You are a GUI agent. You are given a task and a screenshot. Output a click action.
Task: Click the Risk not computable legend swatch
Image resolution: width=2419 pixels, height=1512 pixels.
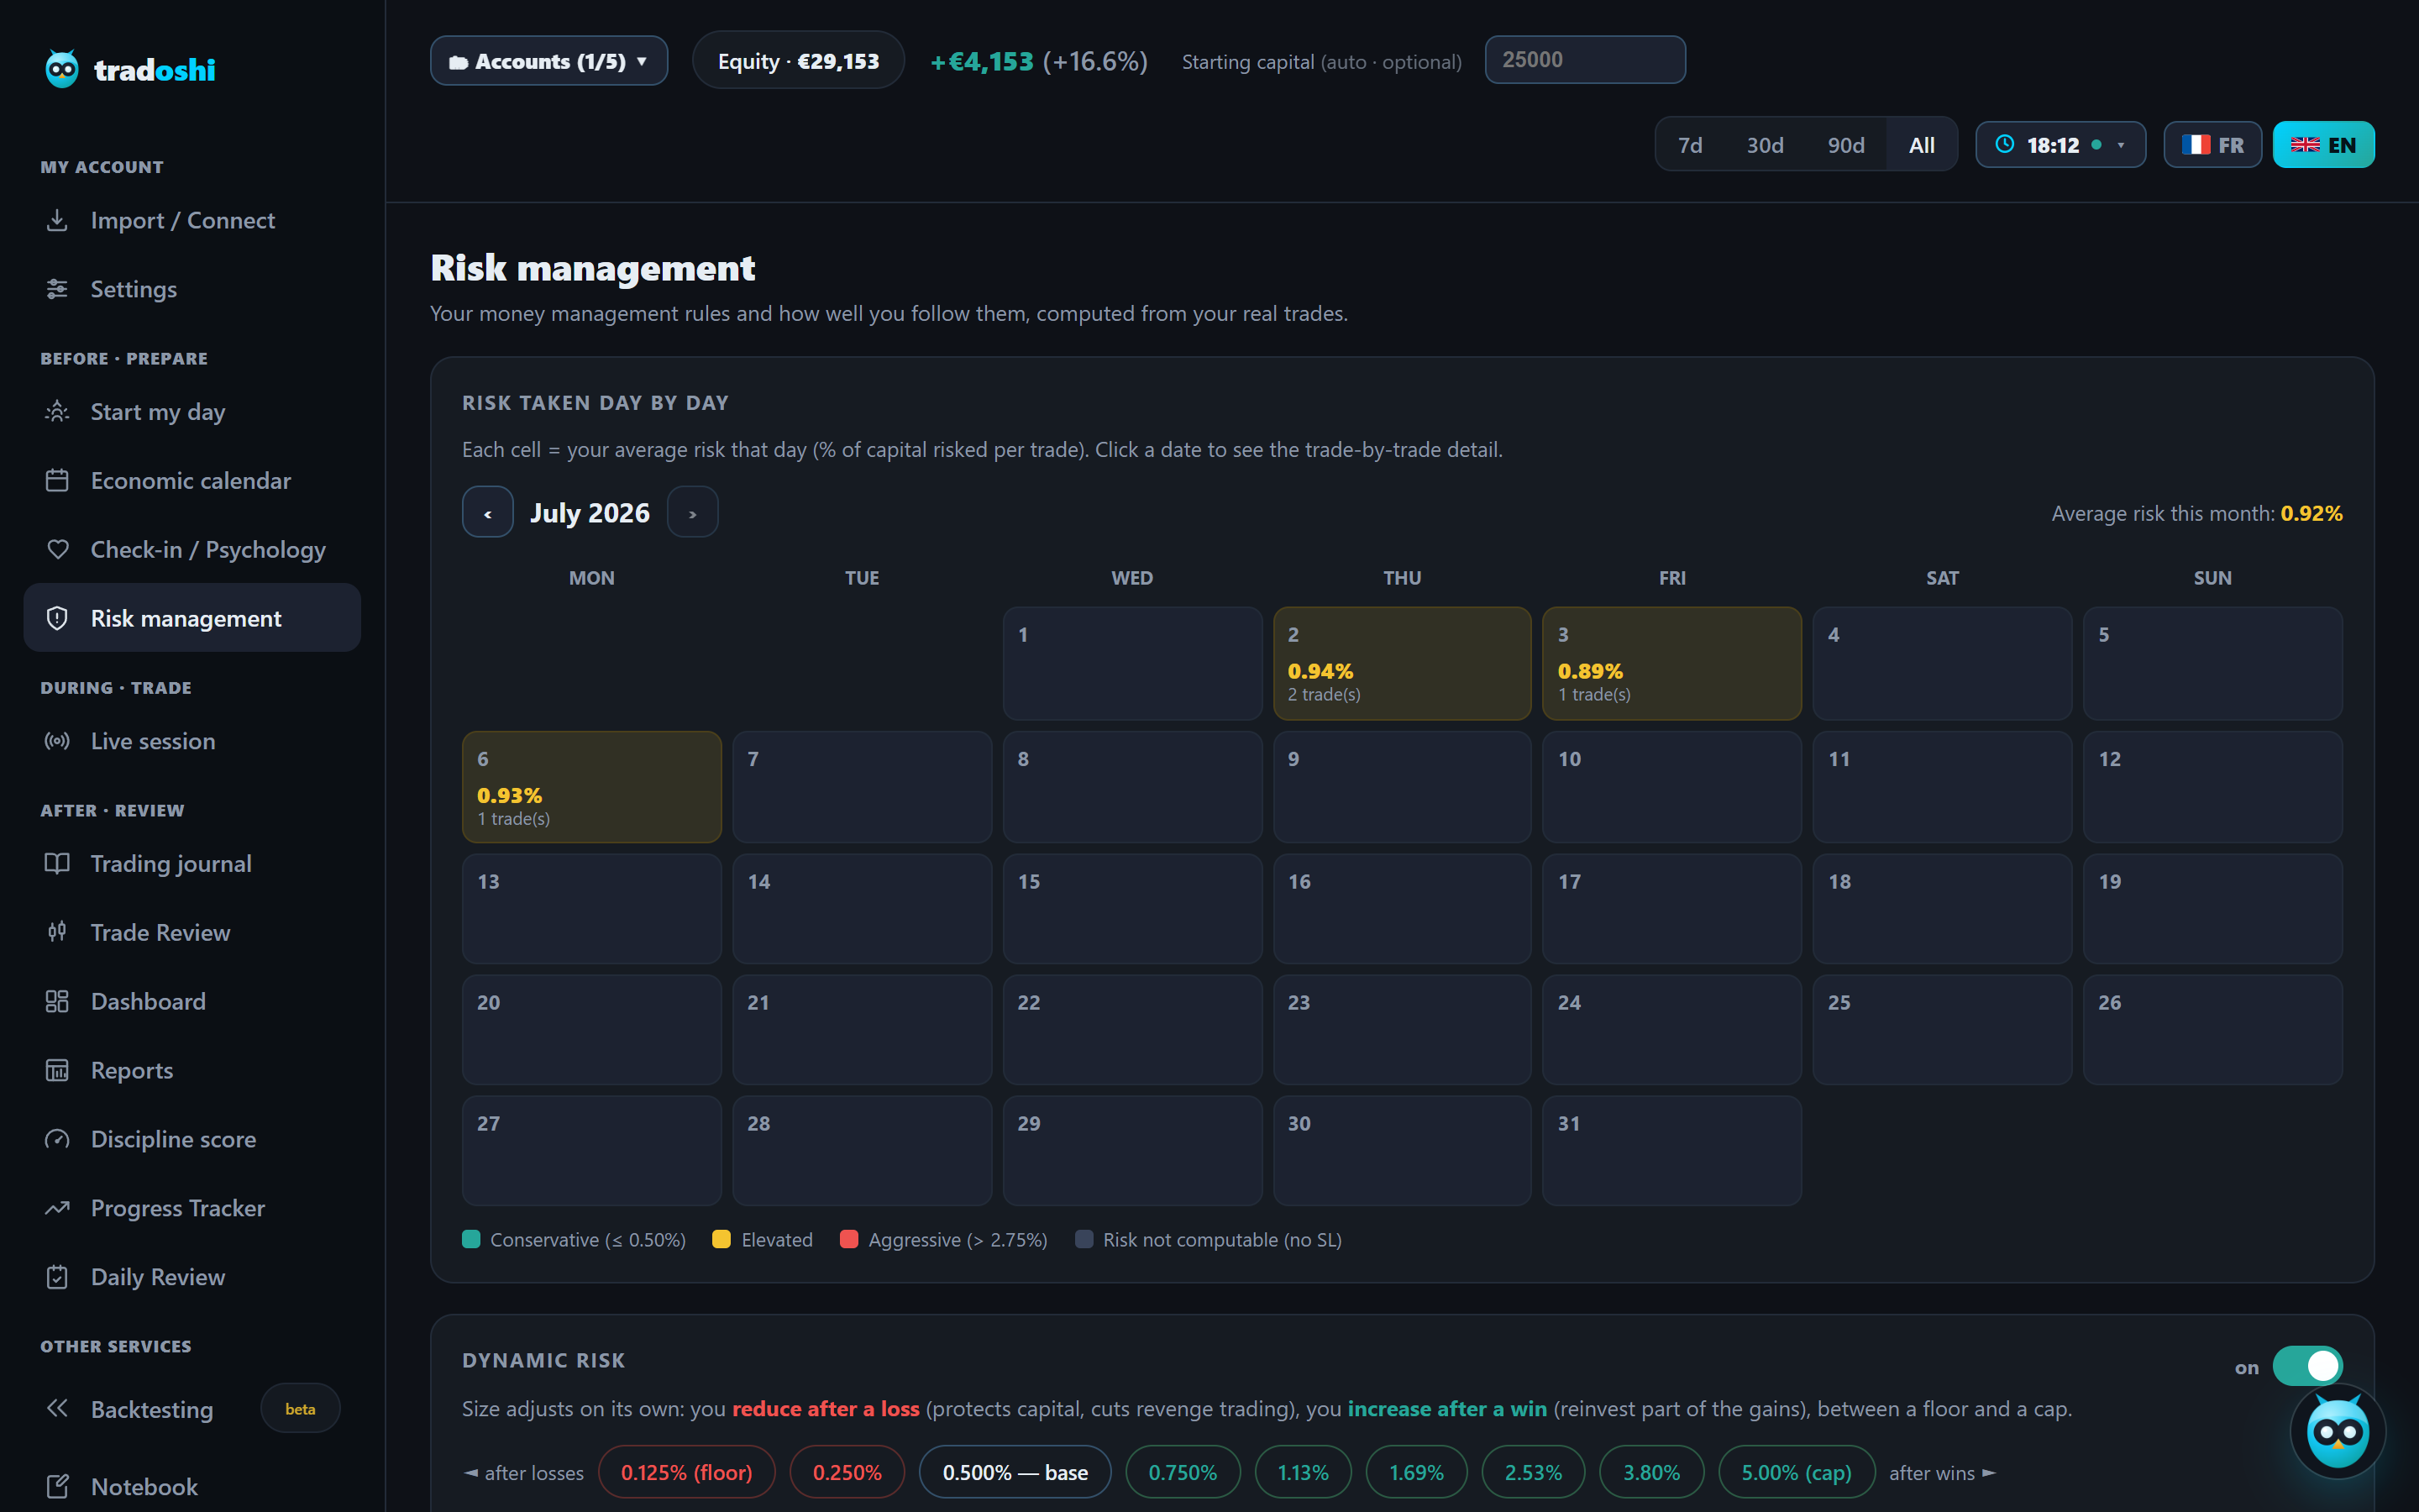[x=1084, y=1239]
